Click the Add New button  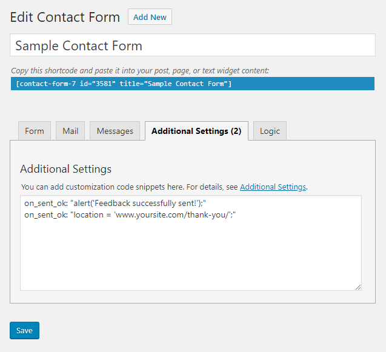[x=150, y=17]
